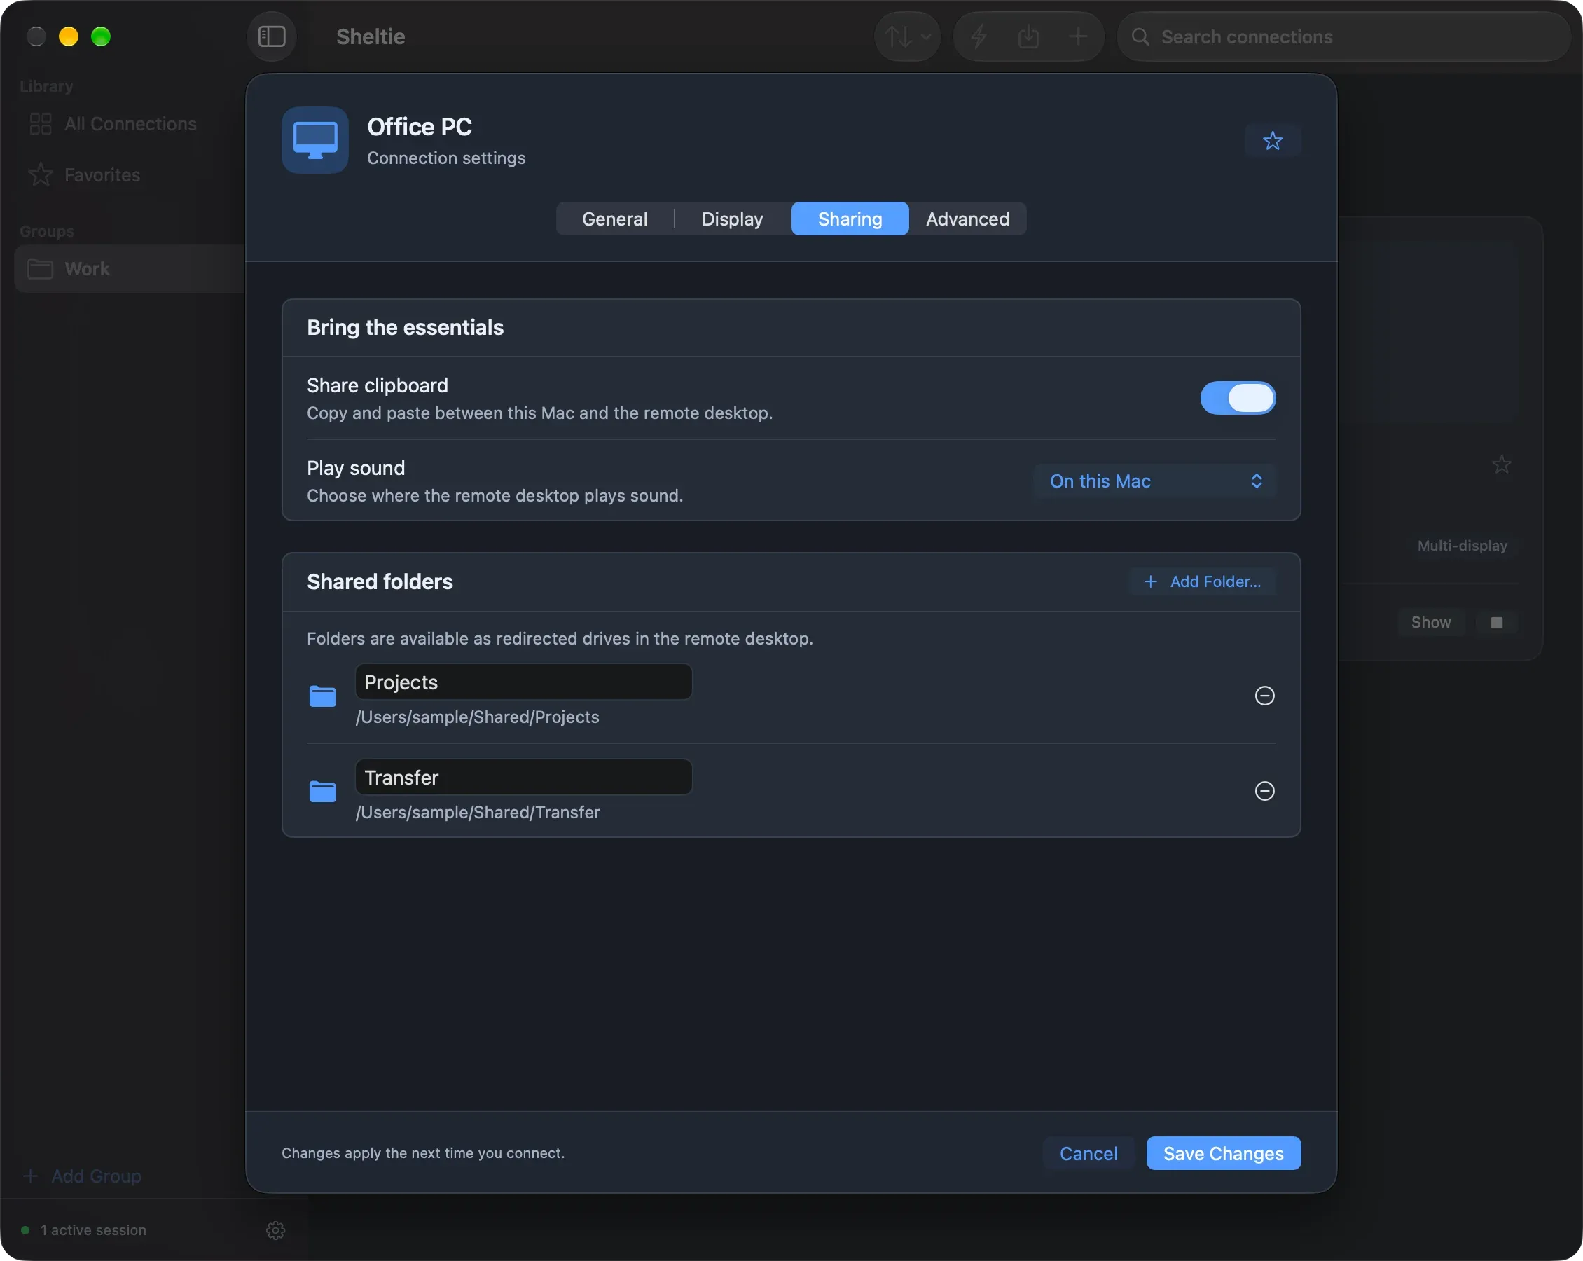
Task: Click Add Folder button
Action: click(1202, 581)
